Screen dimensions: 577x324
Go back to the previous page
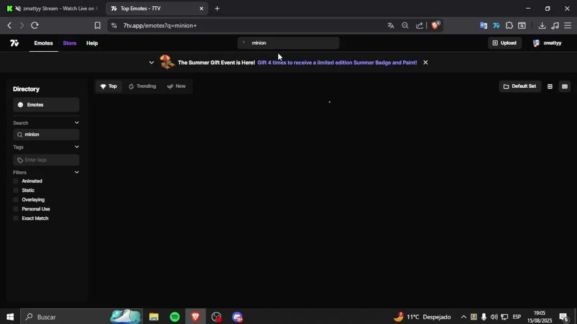point(9,26)
